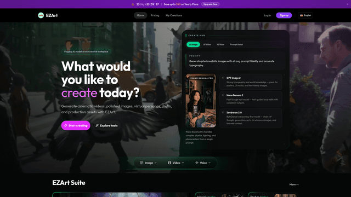Click the prompt text box in Create Hub
351x197 pixels.
[x=235, y=61]
